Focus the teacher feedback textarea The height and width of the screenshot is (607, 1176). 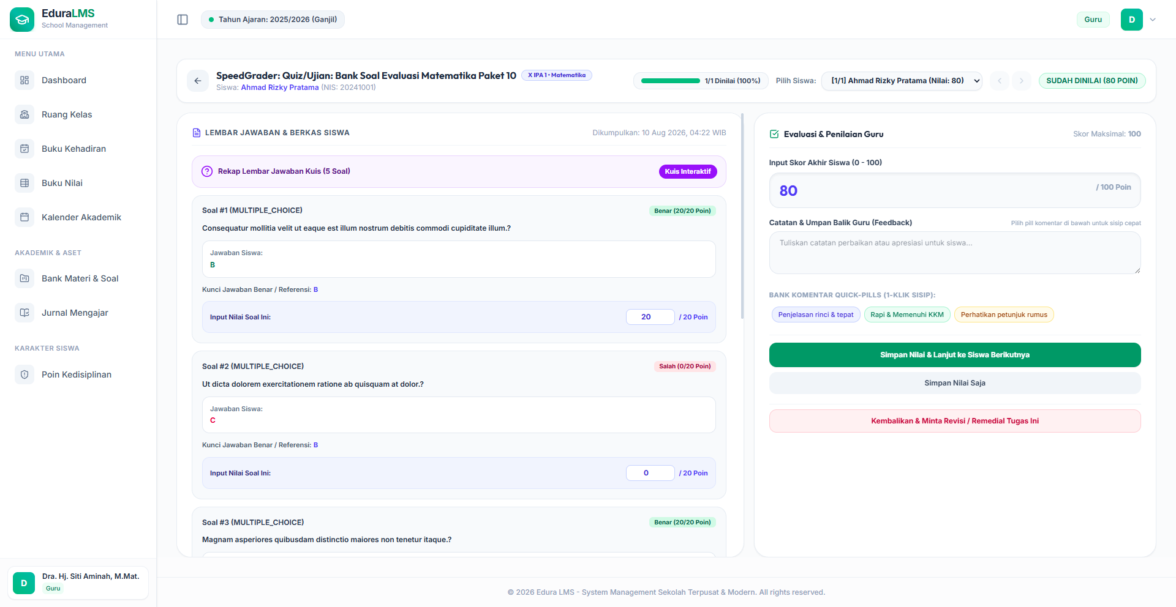click(x=955, y=253)
